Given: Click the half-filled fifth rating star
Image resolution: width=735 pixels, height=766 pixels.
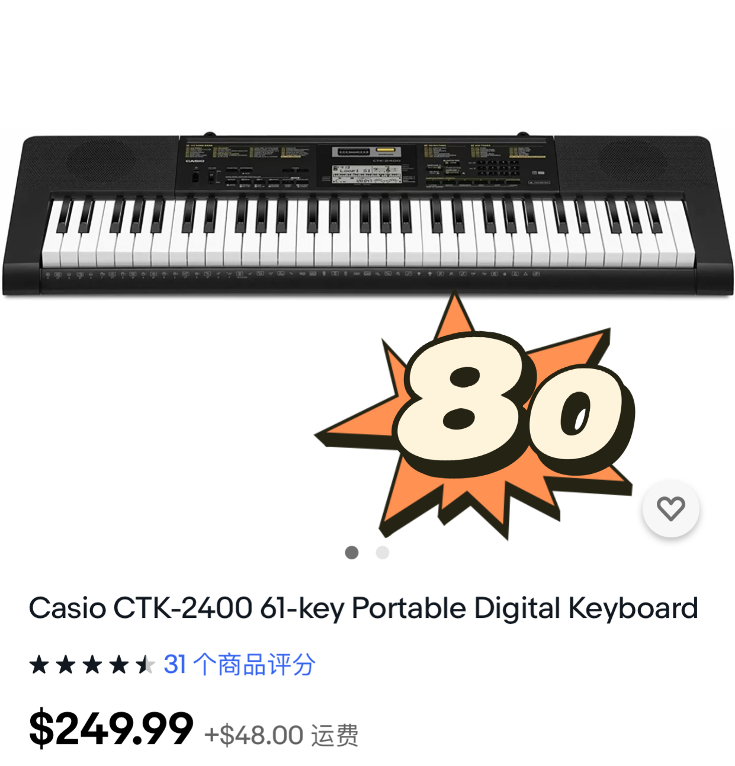Looking at the screenshot, I should [x=146, y=665].
